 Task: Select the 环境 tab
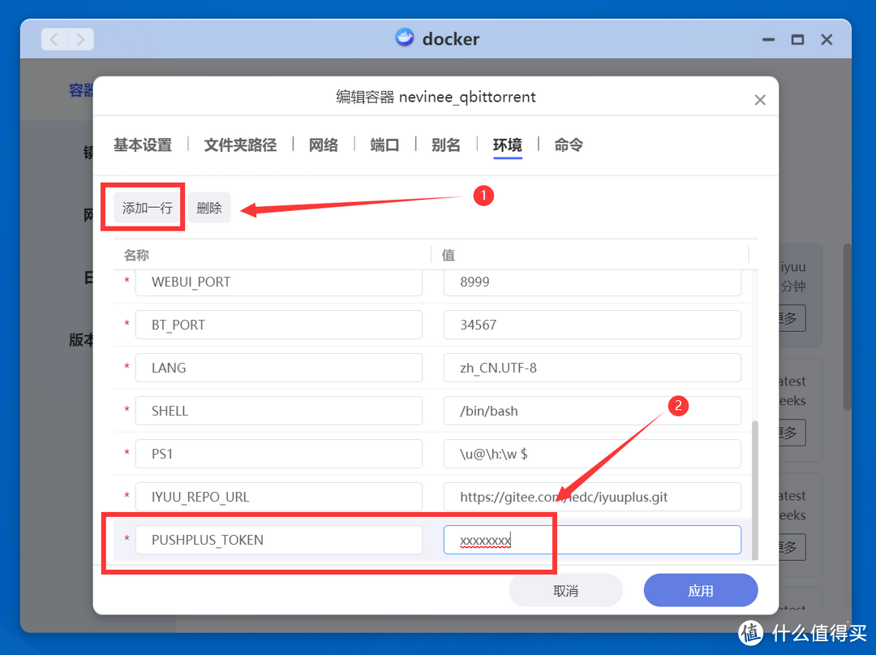click(507, 144)
